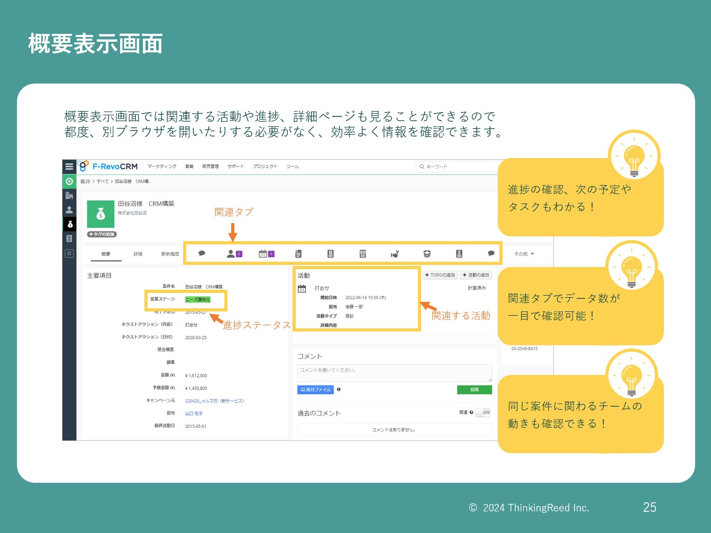Open the サポート menu
The width and height of the screenshot is (711, 533).
pos(236,167)
